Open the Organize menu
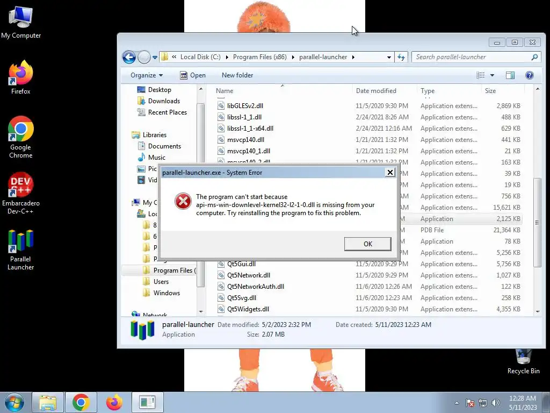 (147, 75)
